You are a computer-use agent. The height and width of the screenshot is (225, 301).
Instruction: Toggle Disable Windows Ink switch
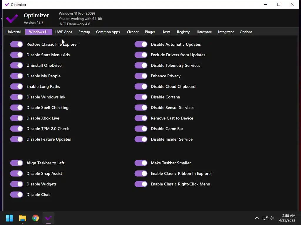[17, 97]
